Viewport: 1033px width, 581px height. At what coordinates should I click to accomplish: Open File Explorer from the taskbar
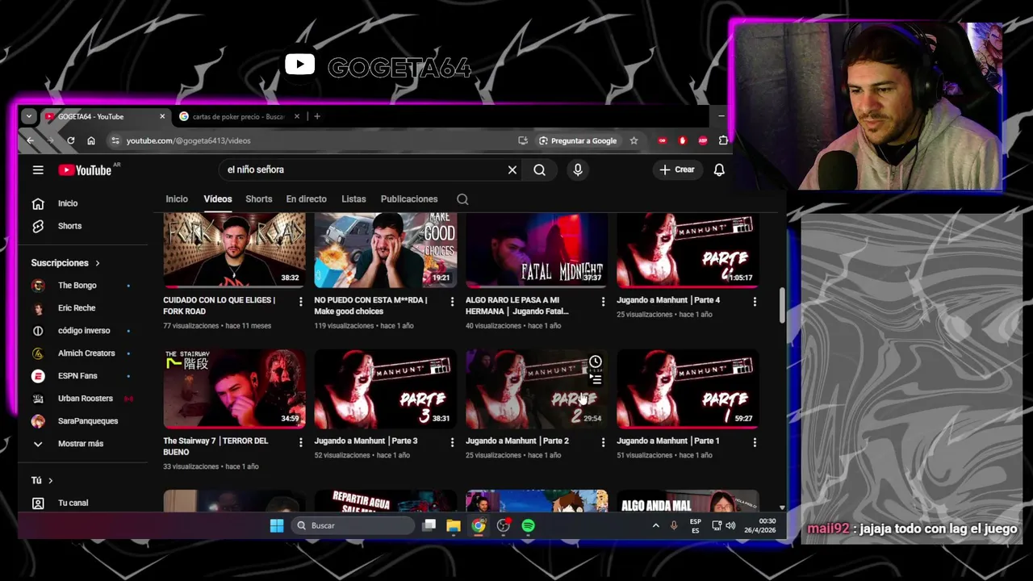click(454, 525)
